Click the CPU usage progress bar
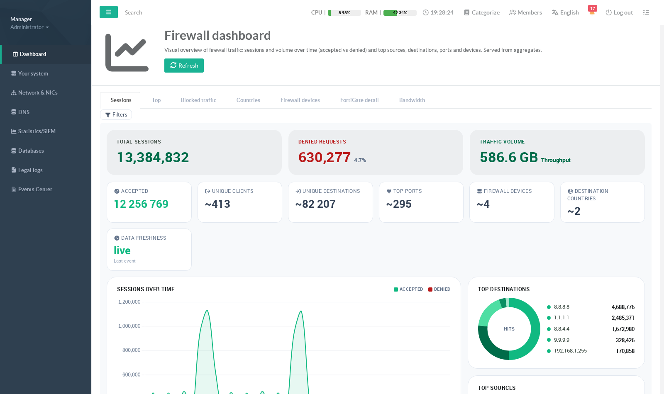The width and height of the screenshot is (664, 394). (344, 13)
